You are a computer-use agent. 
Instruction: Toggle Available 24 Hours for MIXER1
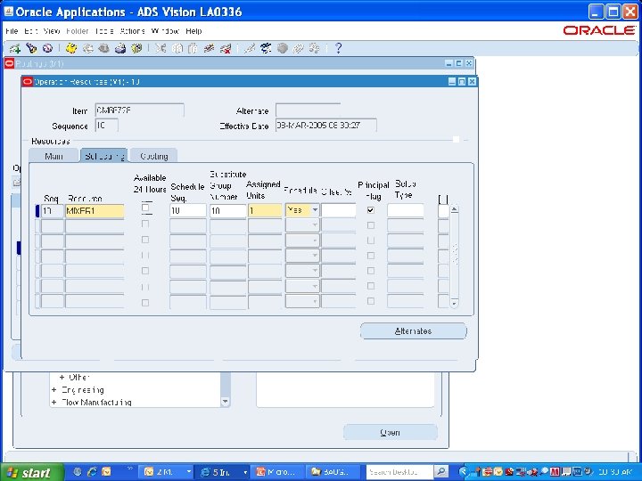(145, 208)
